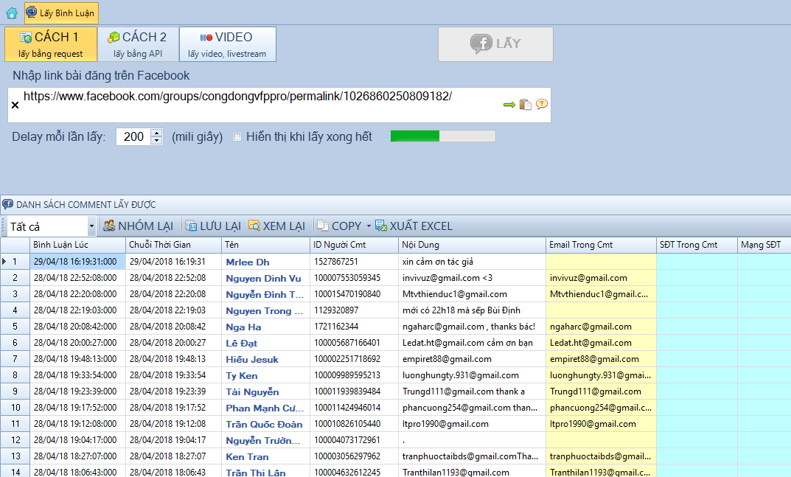Viewport: 791px width, 477px height.
Task: Open the Lấy Bình Luận tab
Action: coord(61,13)
